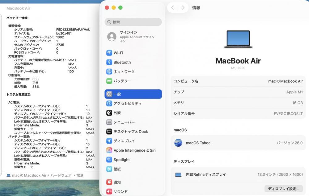Screen dimensions: 309x196
Task: Click 電源 in System Information path bar
Action: [x=80, y=175]
